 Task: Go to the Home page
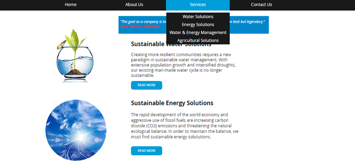(70, 4)
